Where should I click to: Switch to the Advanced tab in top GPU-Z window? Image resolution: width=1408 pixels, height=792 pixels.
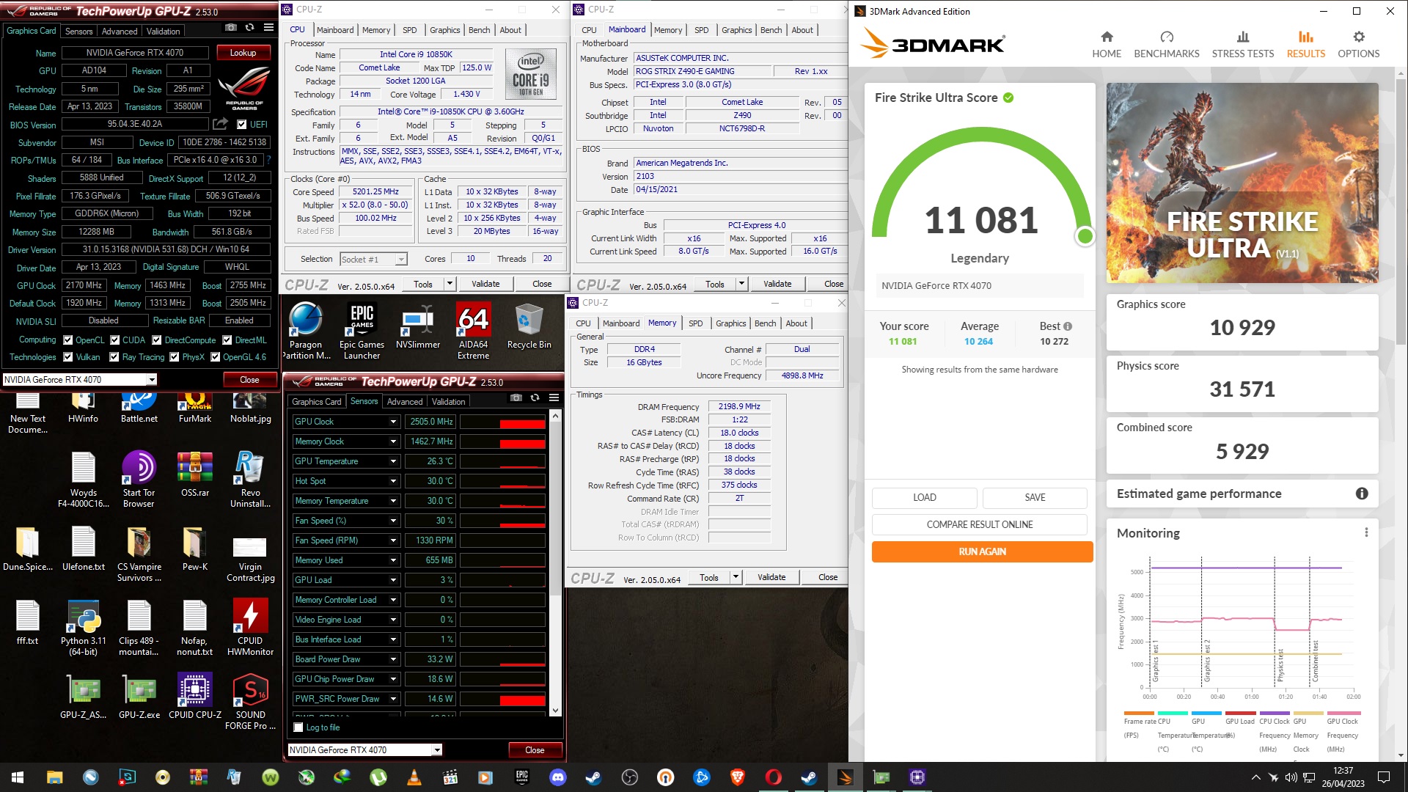pos(120,31)
